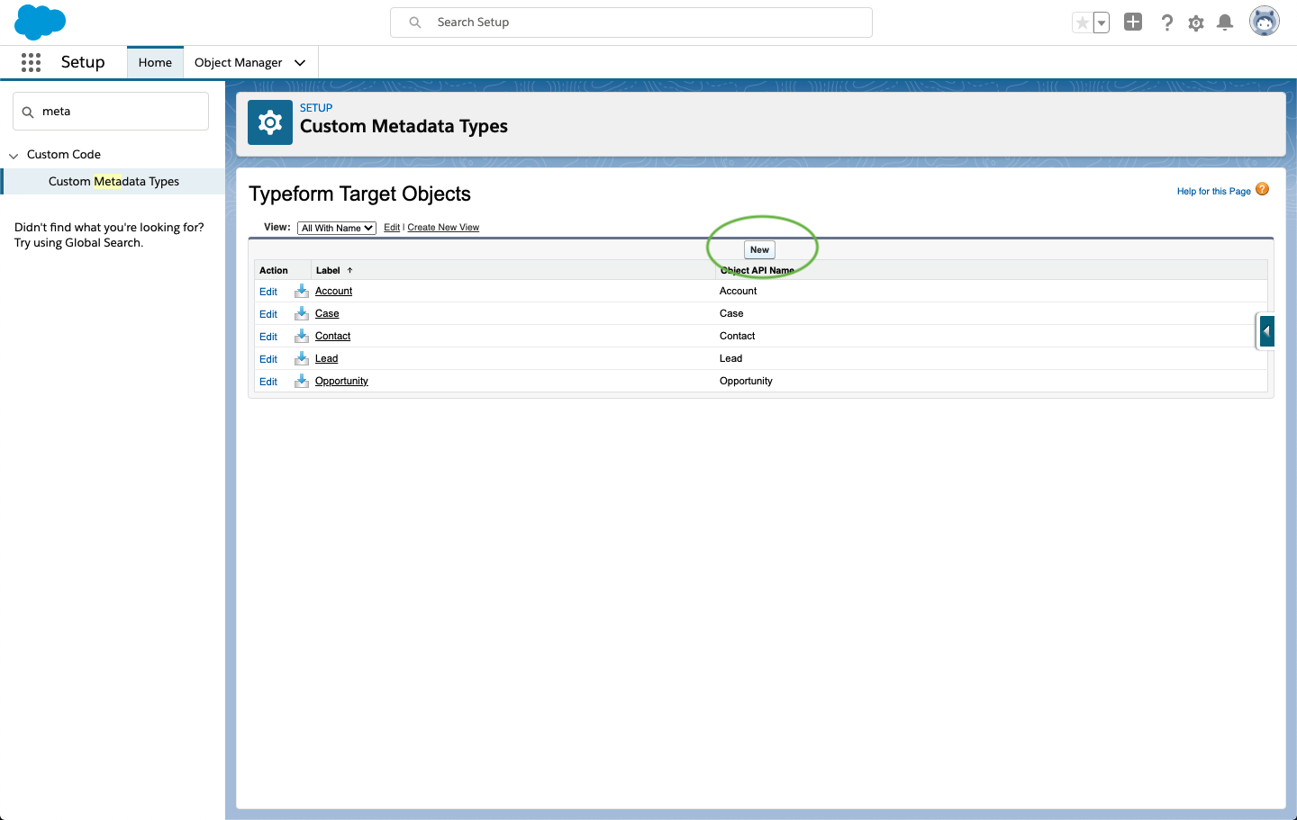Open the App Launcher grid icon
Image resolution: width=1297 pixels, height=820 pixels.
[x=31, y=62]
